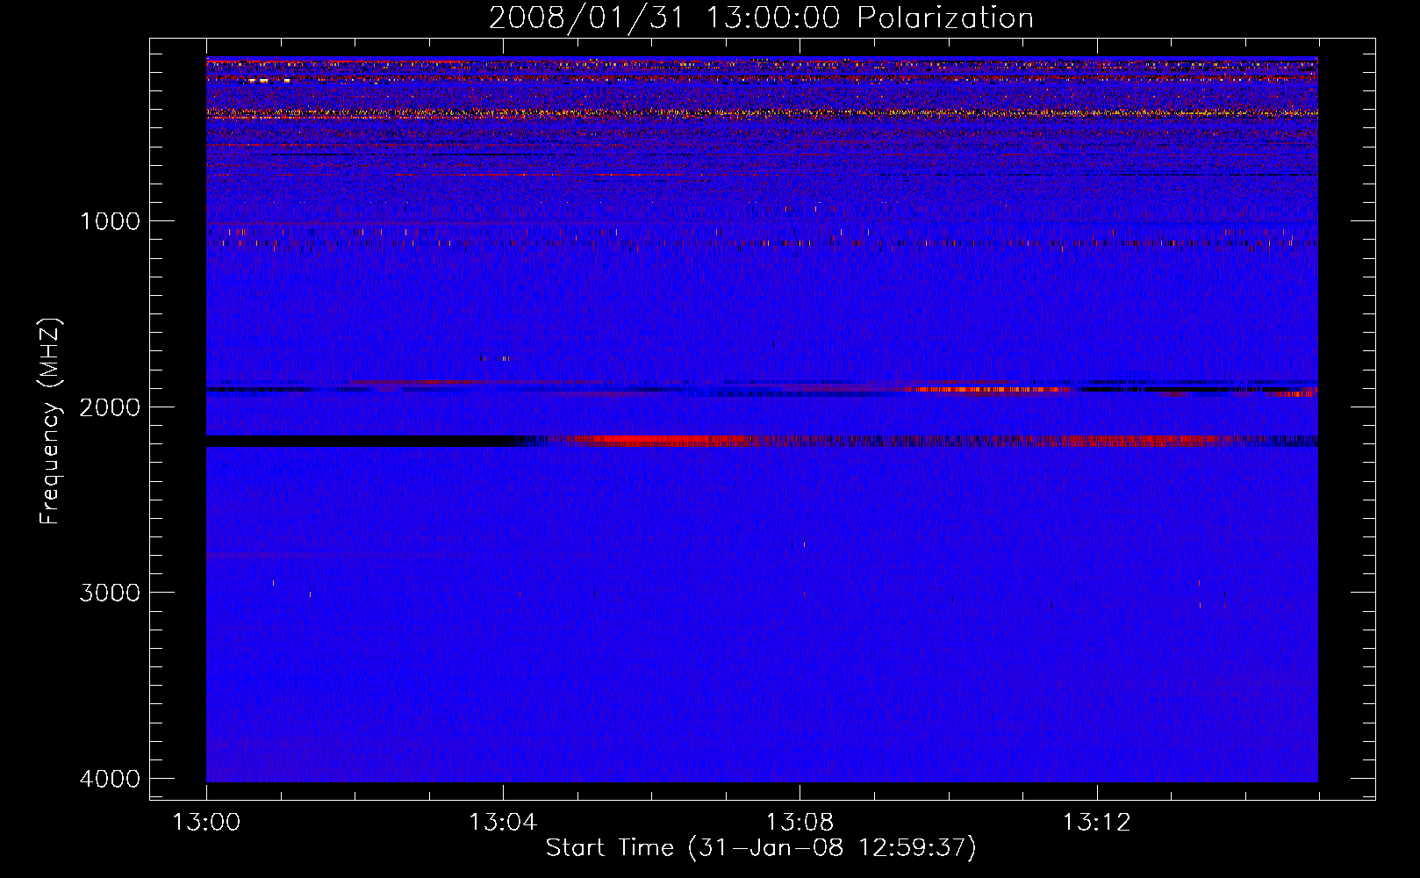Screen dimensions: 1420x878
Task: Click the 2000 frequency tick label
Action: click(x=110, y=407)
